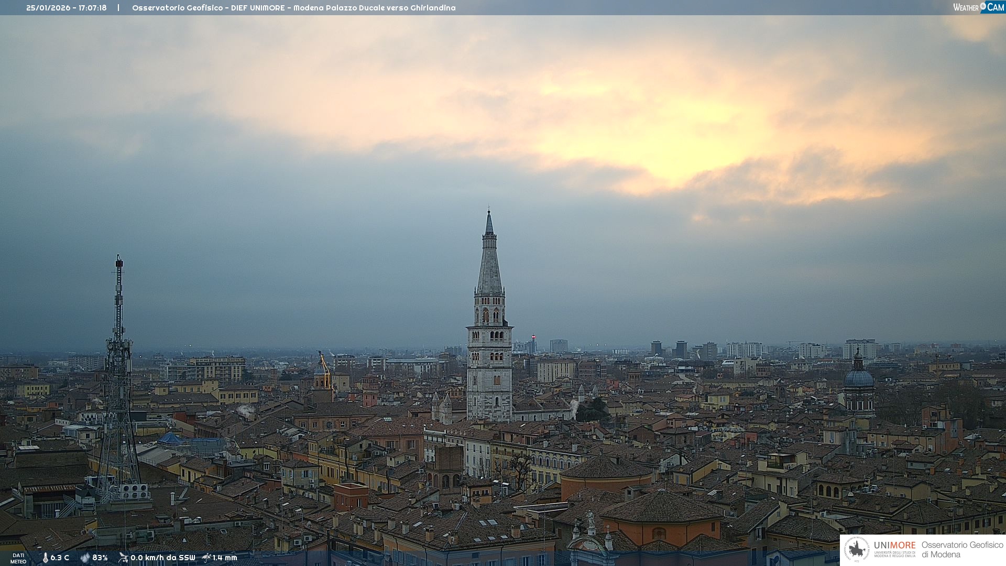1006x566 pixels.
Task: Click the UNIMORE horse rider seal
Action: point(857,550)
